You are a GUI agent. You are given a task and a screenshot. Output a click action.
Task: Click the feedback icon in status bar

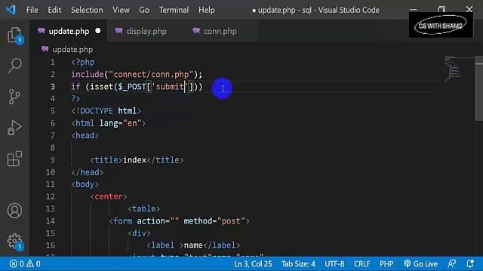point(452,263)
